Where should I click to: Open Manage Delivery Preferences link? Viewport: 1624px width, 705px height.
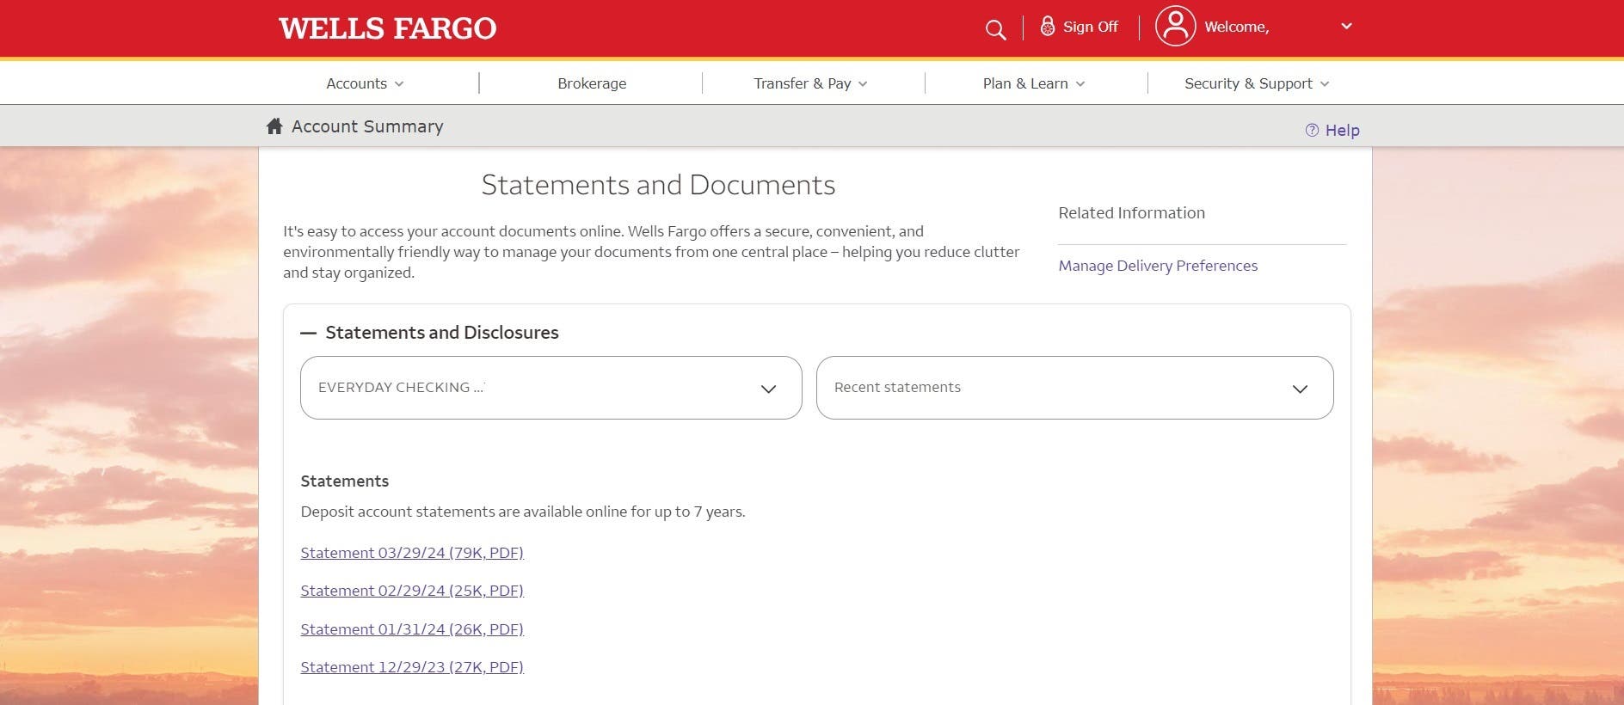pyautogui.click(x=1157, y=266)
